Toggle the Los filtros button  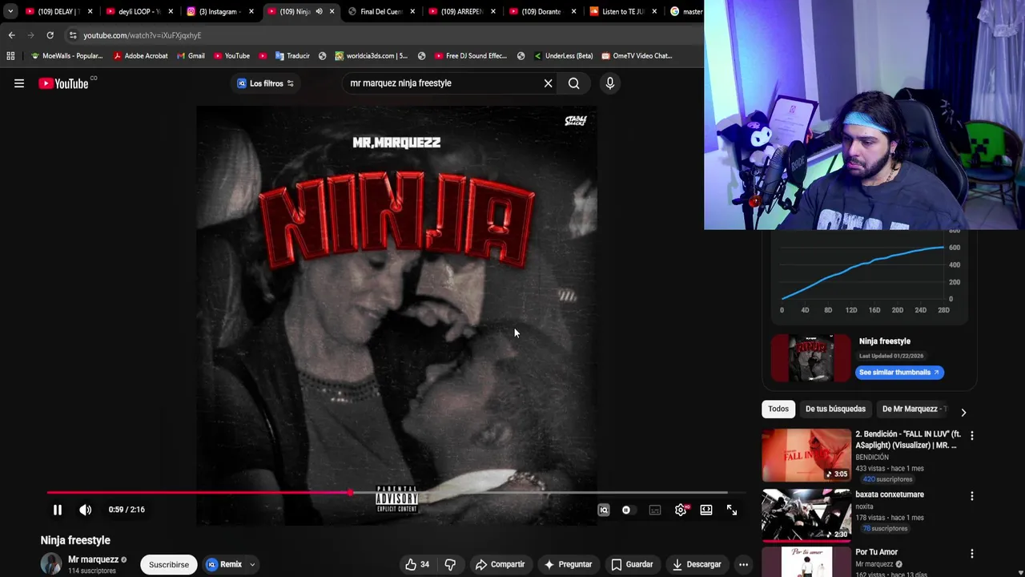tap(266, 83)
